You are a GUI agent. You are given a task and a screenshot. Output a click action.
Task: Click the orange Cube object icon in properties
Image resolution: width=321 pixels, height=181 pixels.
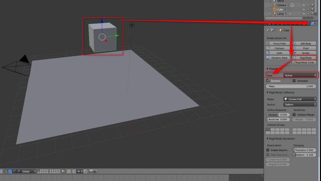[281, 31]
